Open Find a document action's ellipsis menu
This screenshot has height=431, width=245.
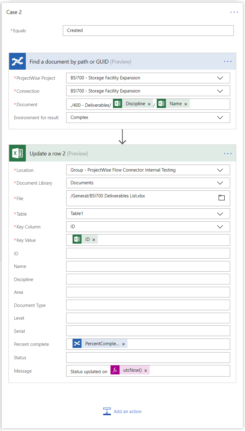[x=228, y=61]
